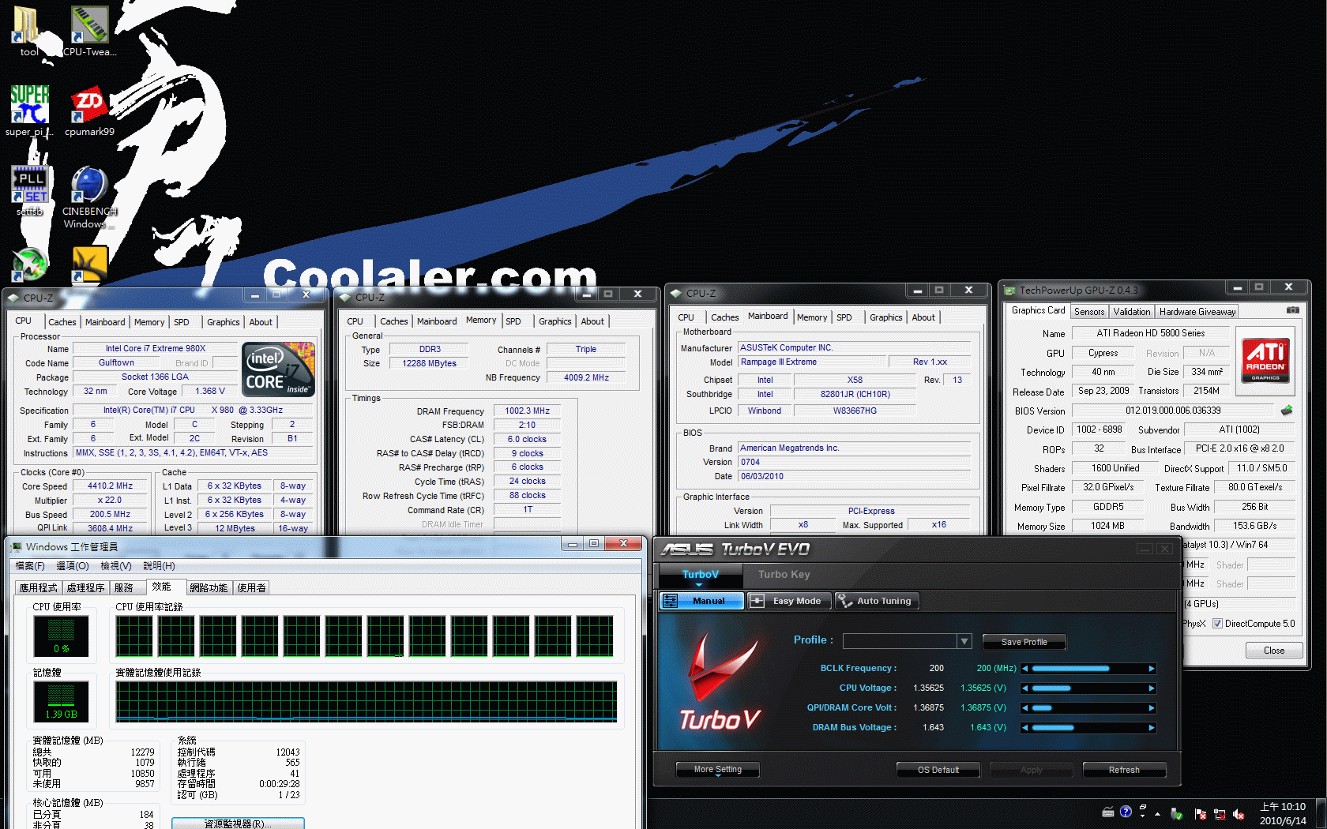
Task: Click the Auto Tuning wrench icon in TurboV
Action: [845, 601]
